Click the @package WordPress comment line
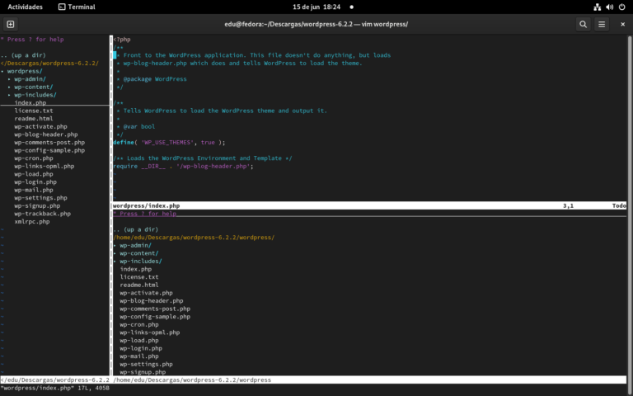633x396 pixels. (x=152, y=79)
